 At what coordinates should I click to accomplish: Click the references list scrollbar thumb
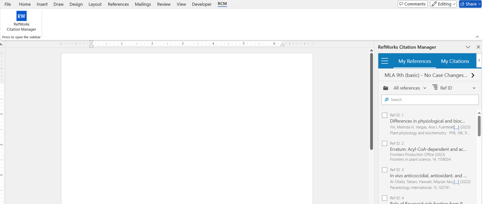click(x=479, y=125)
